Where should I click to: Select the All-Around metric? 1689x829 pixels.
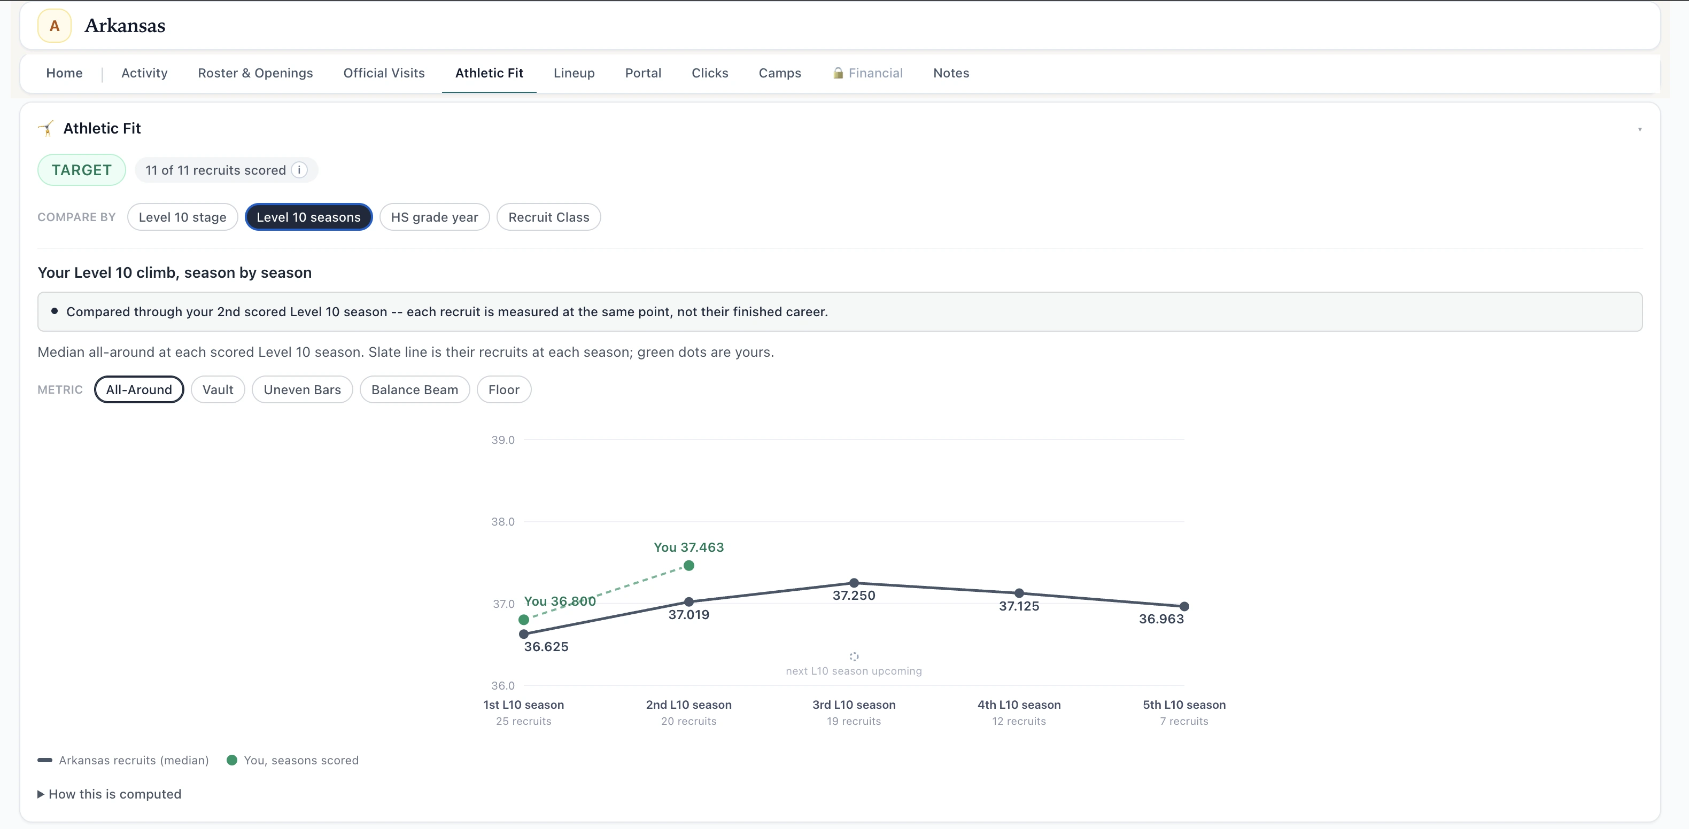click(x=139, y=389)
